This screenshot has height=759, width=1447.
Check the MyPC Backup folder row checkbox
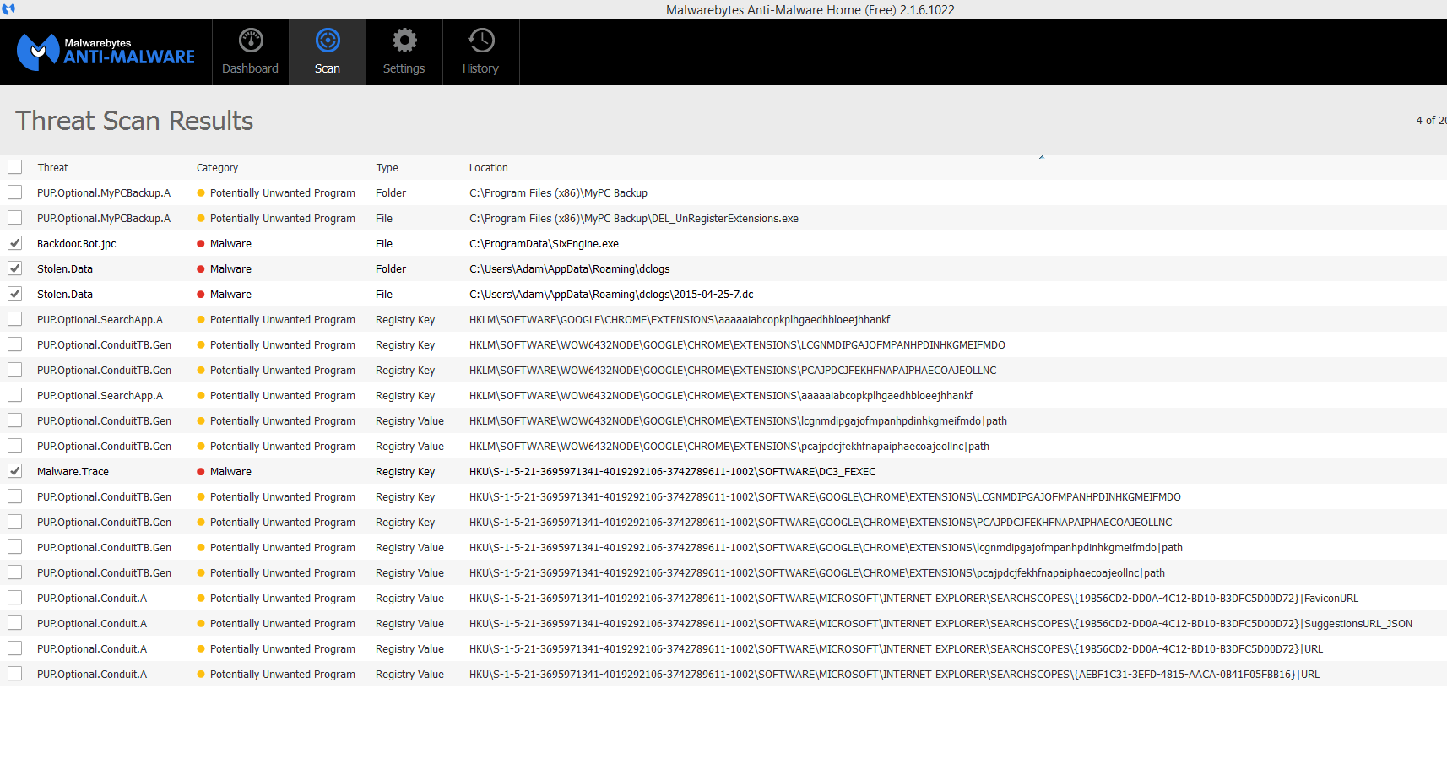coord(15,192)
